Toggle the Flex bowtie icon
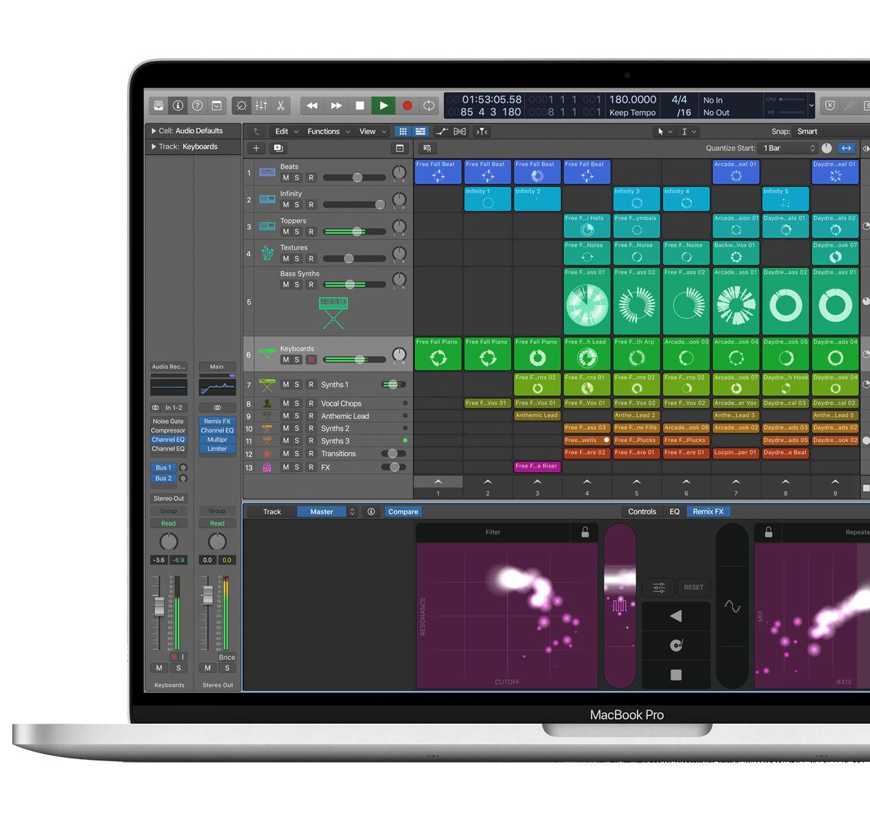 click(460, 132)
